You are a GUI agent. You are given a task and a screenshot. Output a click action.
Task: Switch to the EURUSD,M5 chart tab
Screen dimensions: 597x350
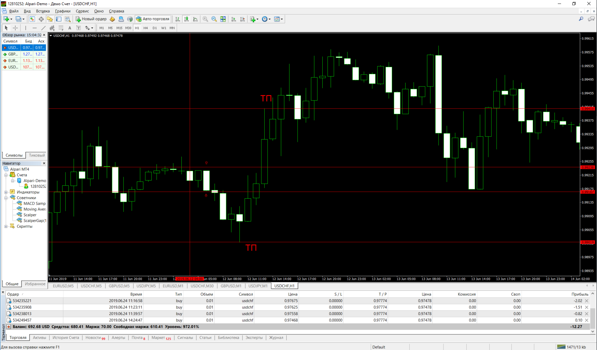(x=63, y=286)
